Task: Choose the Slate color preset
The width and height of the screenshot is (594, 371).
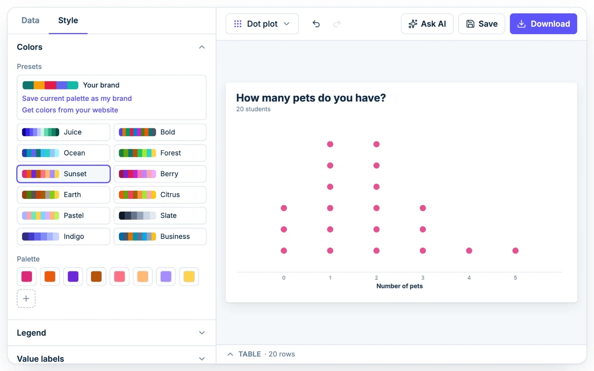Action: click(160, 216)
